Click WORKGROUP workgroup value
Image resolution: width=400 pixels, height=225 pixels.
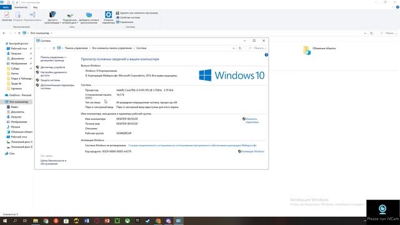[124, 133]
